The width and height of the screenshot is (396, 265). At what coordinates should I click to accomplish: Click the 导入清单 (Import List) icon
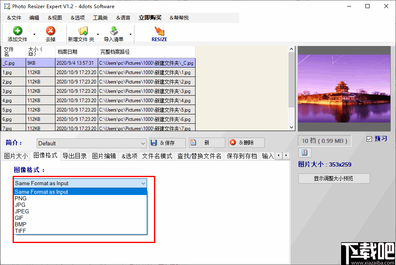[x=113, y=31]
